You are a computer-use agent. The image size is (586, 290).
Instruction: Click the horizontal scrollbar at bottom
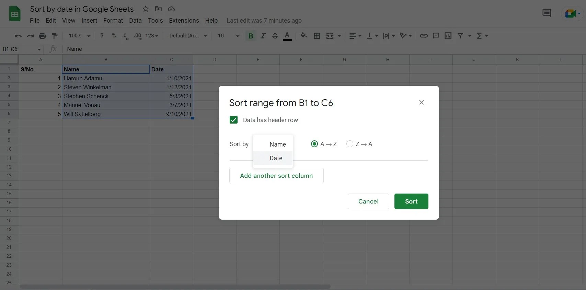(175, 286)
